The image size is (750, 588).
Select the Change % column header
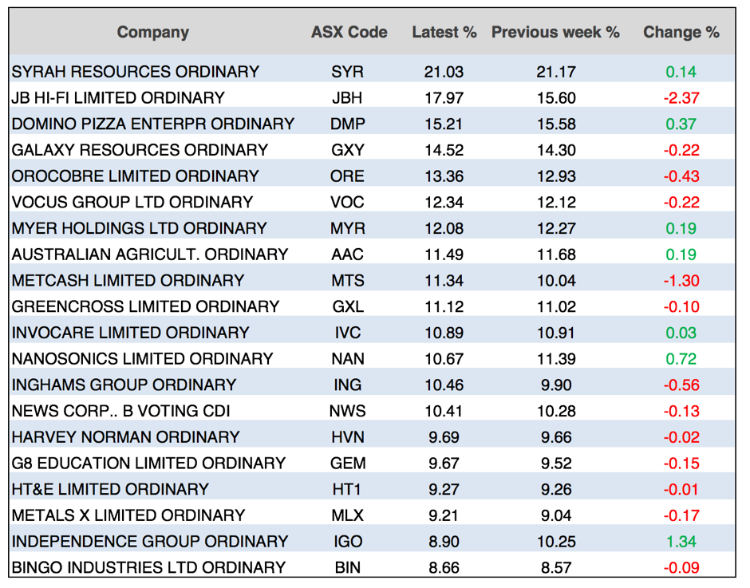pos(681,33)
